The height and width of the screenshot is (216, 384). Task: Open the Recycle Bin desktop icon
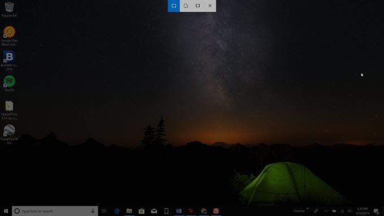[x=9, y=9]
